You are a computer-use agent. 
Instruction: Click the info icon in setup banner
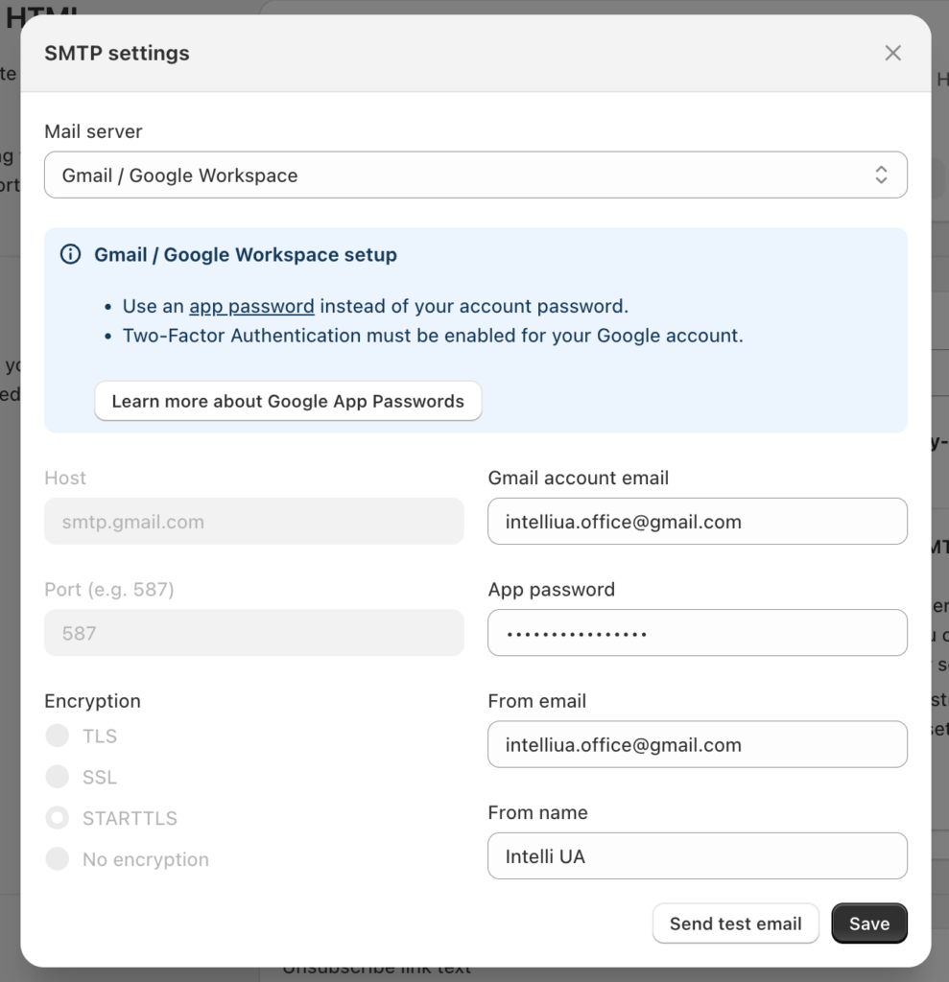point(70,254)
